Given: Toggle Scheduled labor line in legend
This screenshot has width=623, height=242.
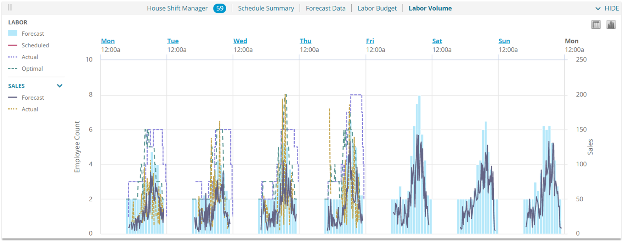Looking at the screenshot, I should pyautogui.click(x=13, y=45).
